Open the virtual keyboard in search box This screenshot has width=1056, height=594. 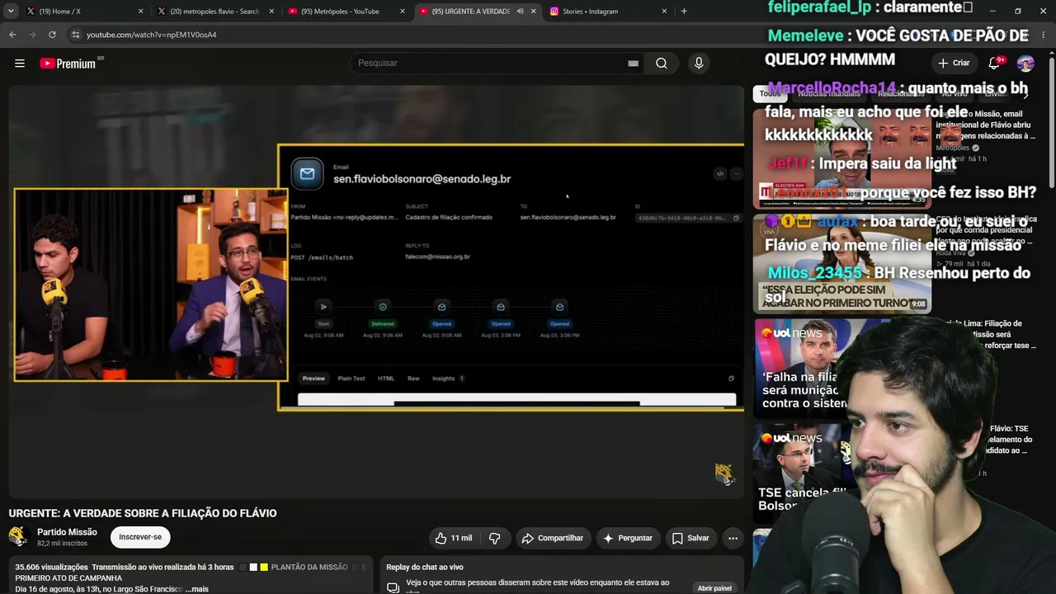click(x=633, y=64)
